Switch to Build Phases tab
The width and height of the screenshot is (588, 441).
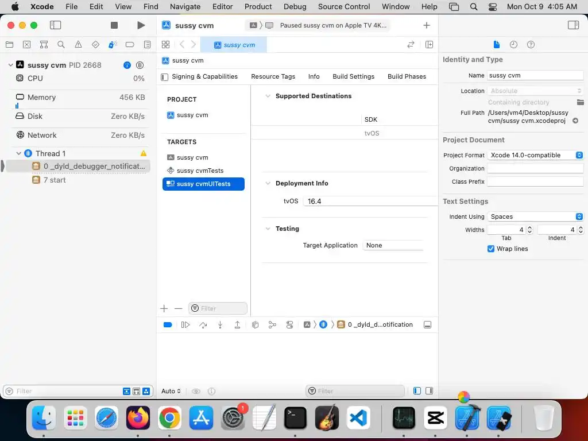[407, 76]
